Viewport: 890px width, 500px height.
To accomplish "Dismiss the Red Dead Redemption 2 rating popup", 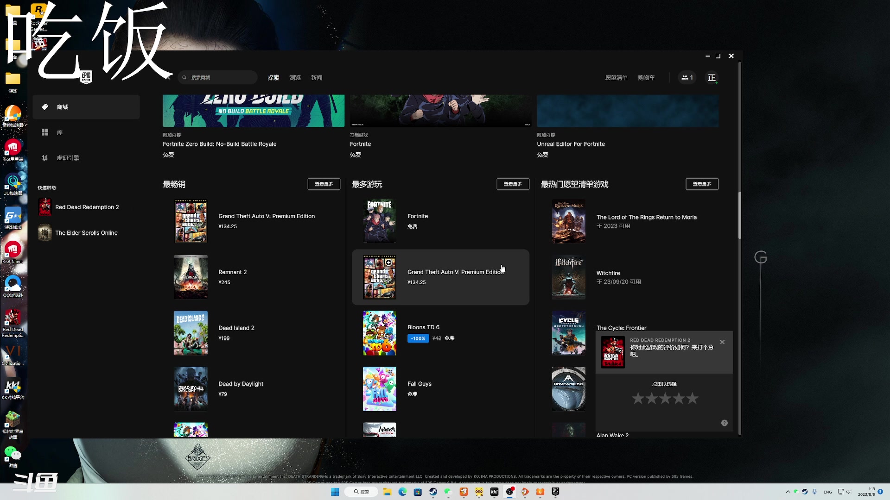I will pos(722,342).
